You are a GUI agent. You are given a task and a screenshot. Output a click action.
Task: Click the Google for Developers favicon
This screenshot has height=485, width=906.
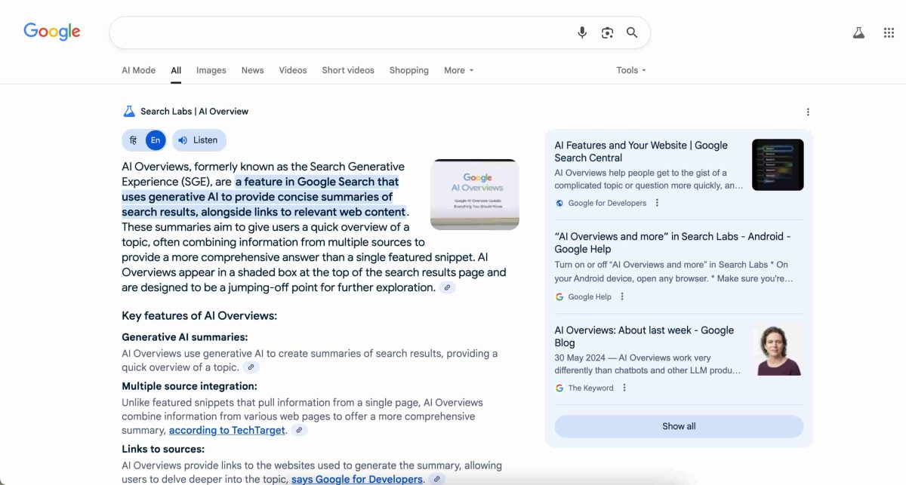(x=559, y=203)
